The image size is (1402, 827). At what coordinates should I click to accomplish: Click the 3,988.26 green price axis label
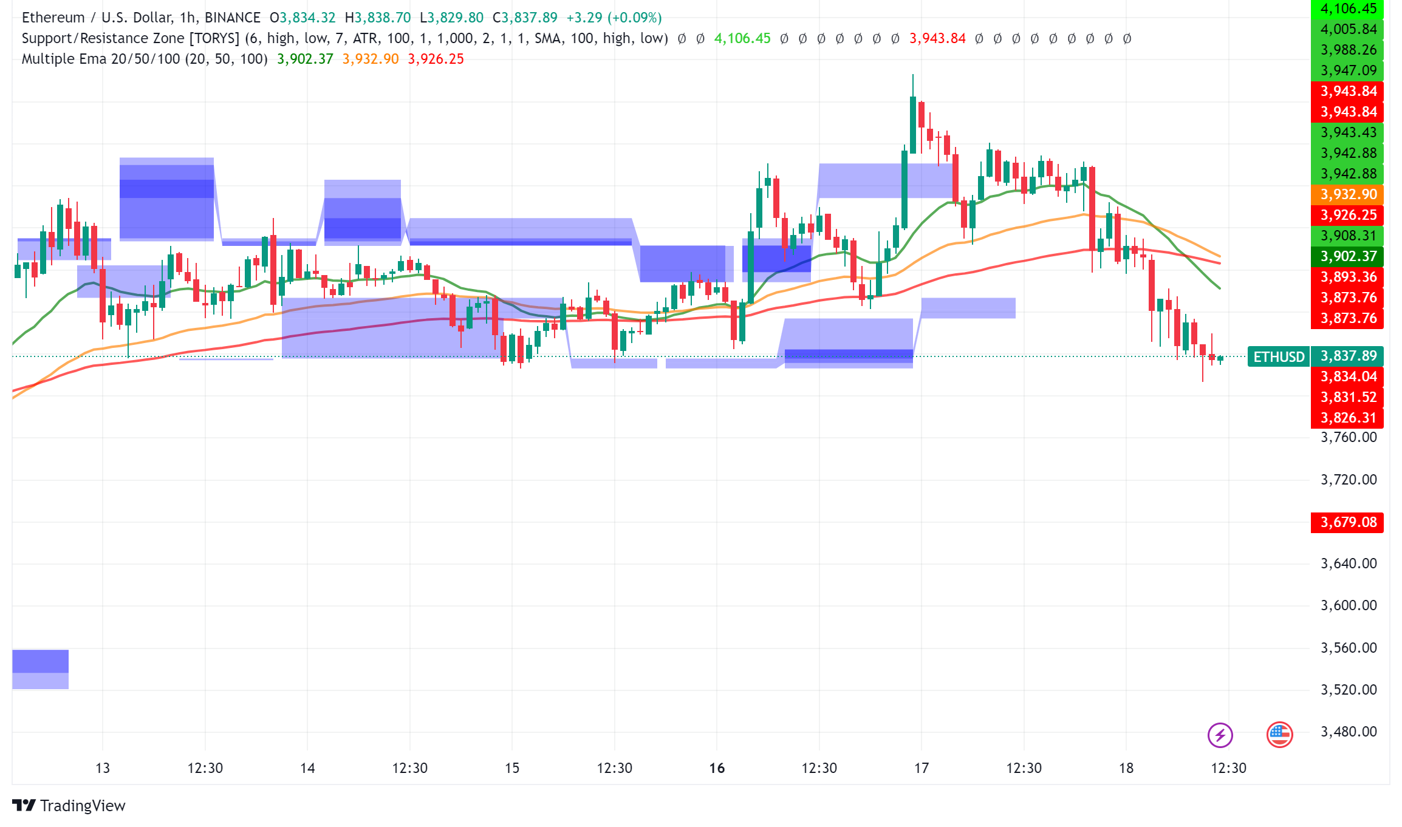pyautogui.click(x=1348, y=50)
